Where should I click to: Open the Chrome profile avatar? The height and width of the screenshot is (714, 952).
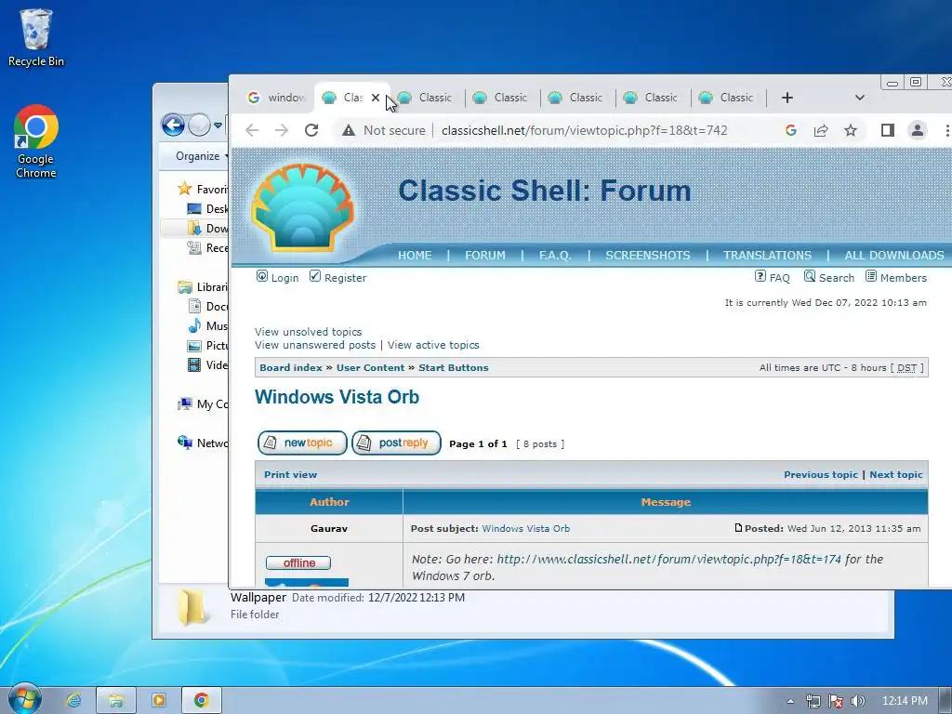tap(918, 130)
